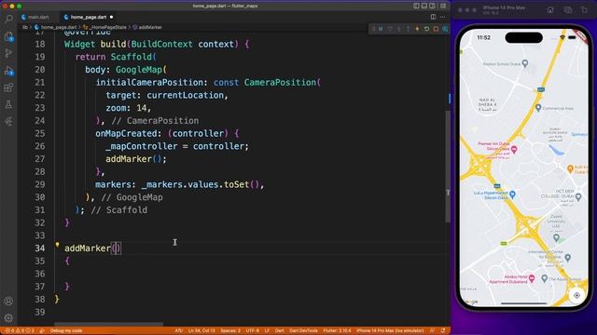The height and width of the screenshot is (335, 597).
Task: Click the debug toolbar Hot Reload lightning icon
Action: [417, 29]
